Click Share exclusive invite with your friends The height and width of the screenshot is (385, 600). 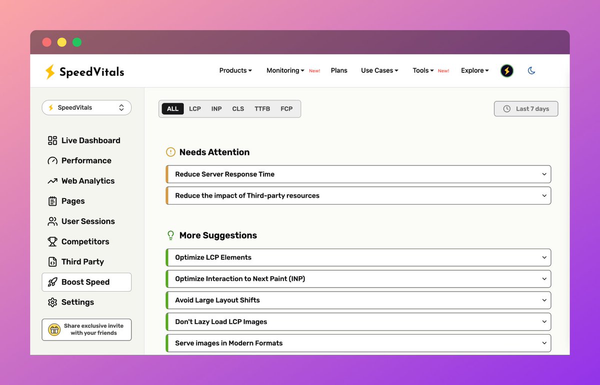pos(86,330)
